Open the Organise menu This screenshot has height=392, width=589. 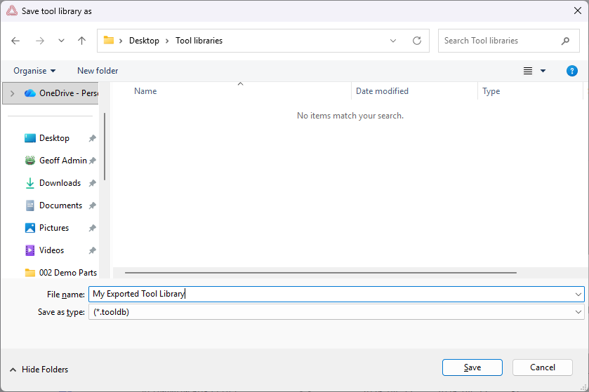click(x=34, y=71)
